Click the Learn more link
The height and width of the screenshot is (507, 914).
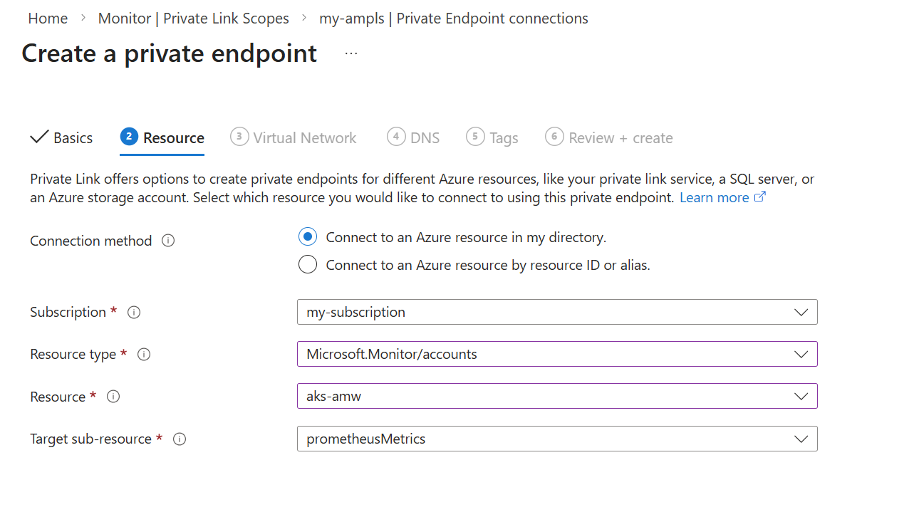(714, 197)
